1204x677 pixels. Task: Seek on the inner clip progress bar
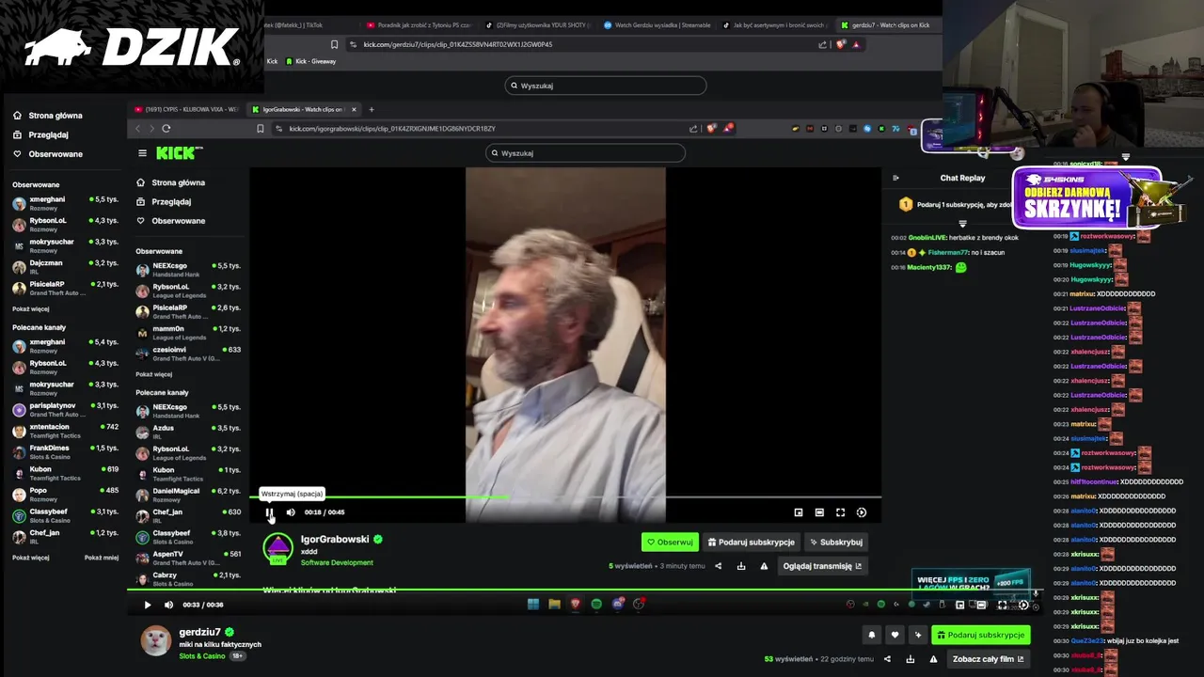point(565,496)
